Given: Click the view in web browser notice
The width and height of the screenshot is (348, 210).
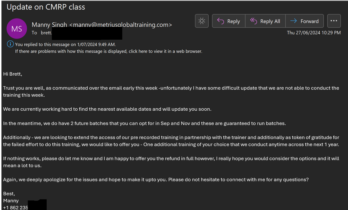Looking at the screenshot, I should point(109,51).
